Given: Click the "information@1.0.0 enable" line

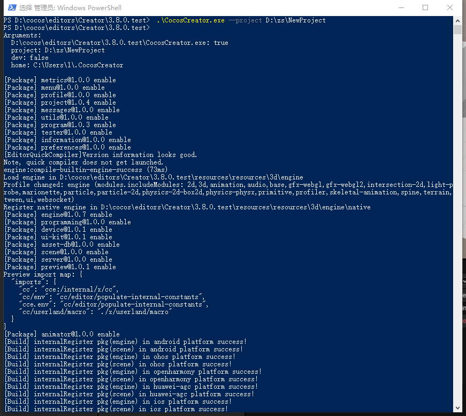Looking at the screenshot, I should coord(68,140).
